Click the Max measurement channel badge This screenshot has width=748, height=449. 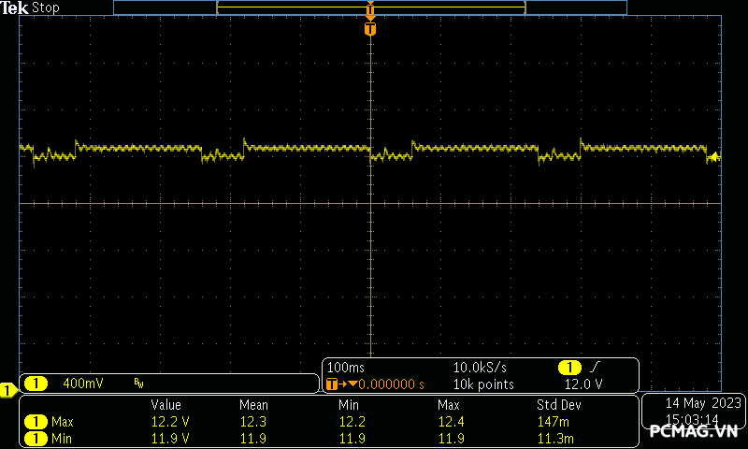(36, 422)
